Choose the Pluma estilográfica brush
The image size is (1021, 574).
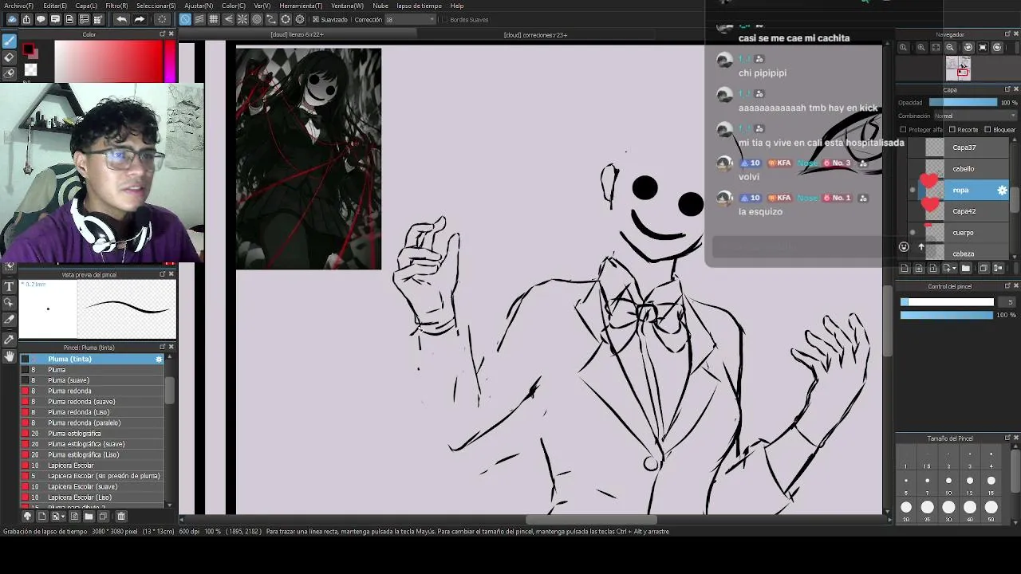click(92, 434)
